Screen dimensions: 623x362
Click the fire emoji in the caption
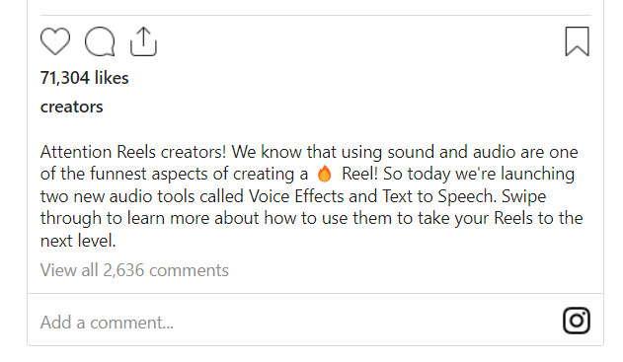point(325,174)
